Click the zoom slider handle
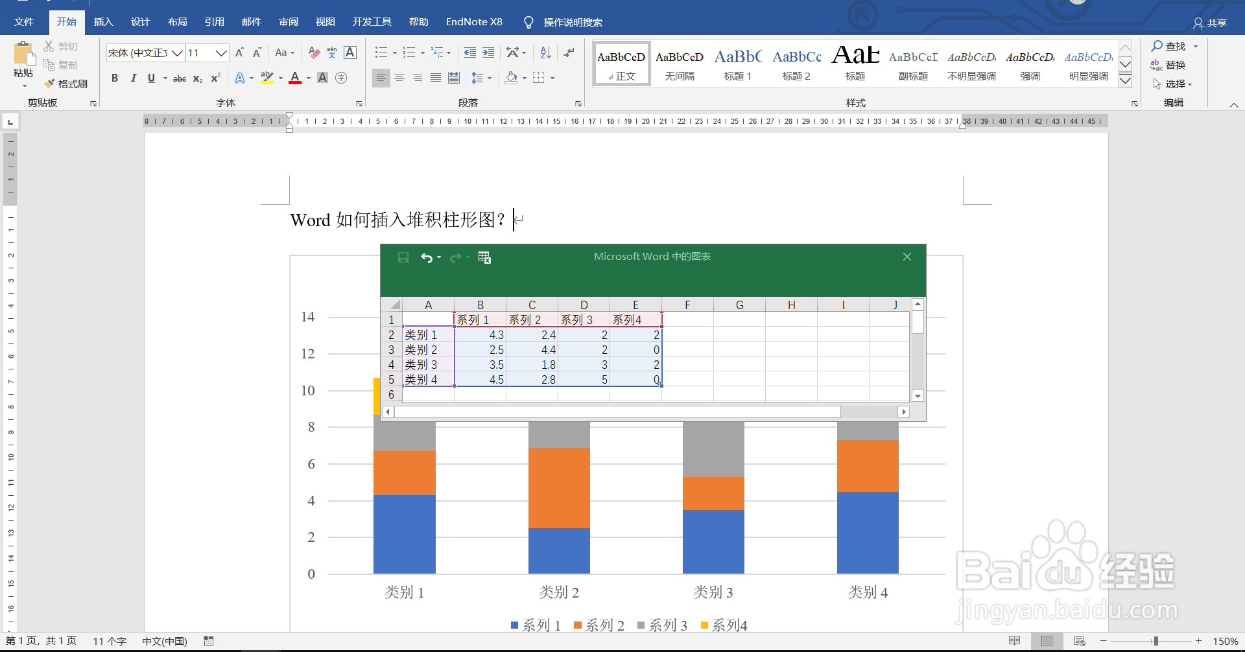Screen dimensions: 1245x652 click(1156, 641)
